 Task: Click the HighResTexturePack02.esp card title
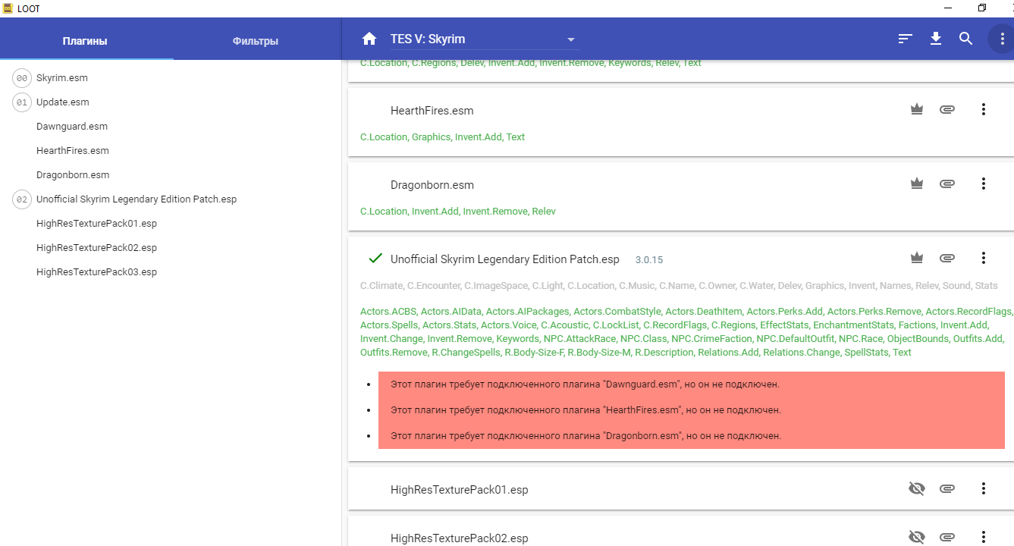(460, 538)
